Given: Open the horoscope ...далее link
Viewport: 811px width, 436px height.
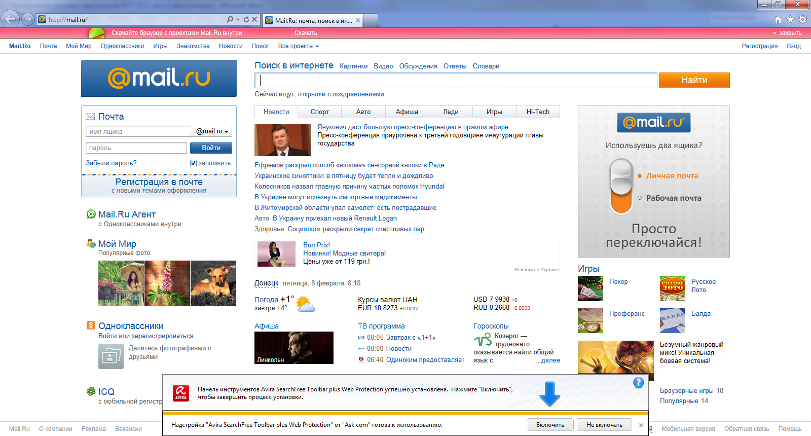Looking at the screenshot, I should click(x=548, y=360).
